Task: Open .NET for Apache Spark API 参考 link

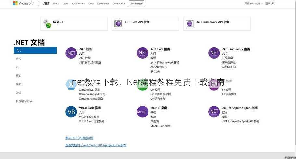Action: coord(241,121)
